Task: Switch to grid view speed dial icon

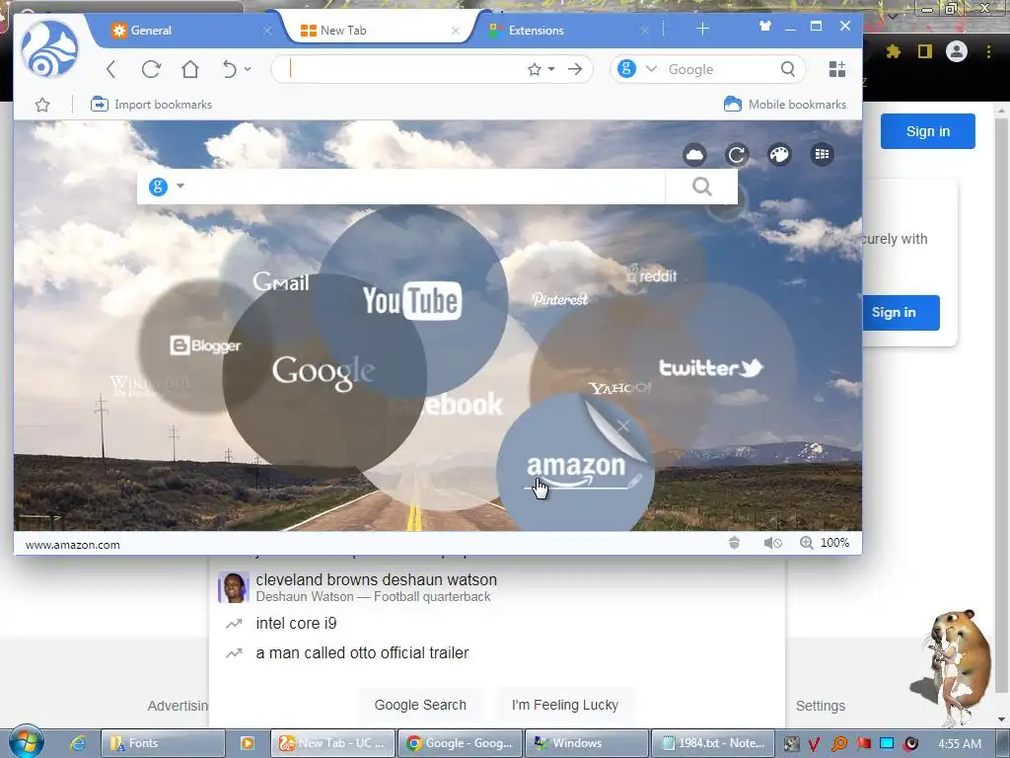Action: (822, 155)
